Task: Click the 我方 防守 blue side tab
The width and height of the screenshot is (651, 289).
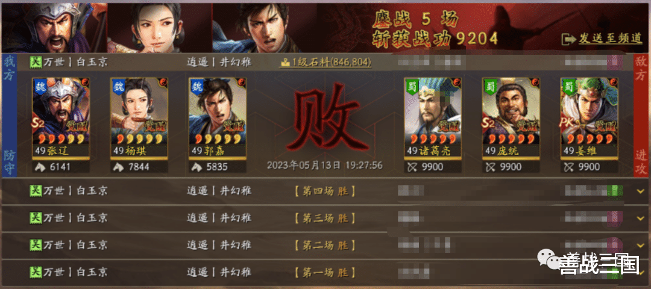Action: pyautogui.click(x=8, y=115)
